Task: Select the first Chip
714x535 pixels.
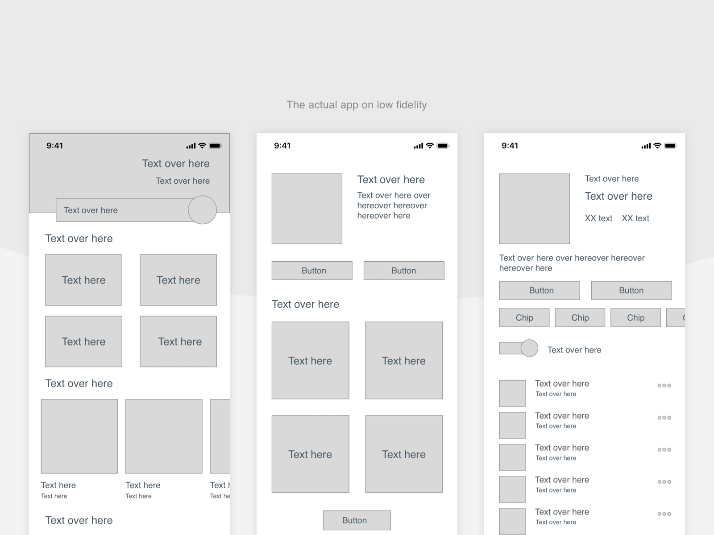Action: tap(524, 318)
